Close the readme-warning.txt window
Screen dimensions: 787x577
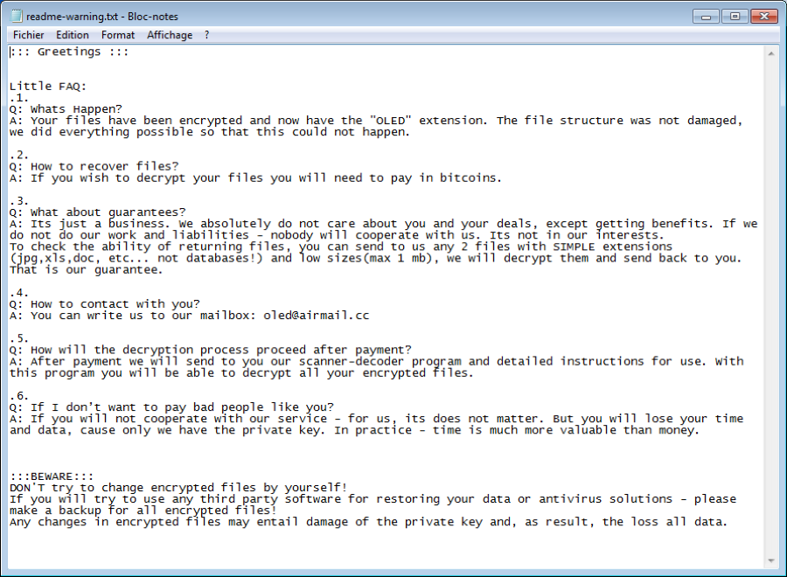pyautogui.click(x=764, y=17)
